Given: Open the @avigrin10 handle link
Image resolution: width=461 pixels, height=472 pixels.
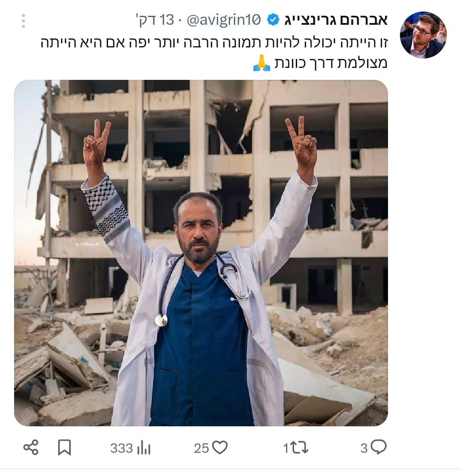Looking at the screenshot, I should point(224,20).
